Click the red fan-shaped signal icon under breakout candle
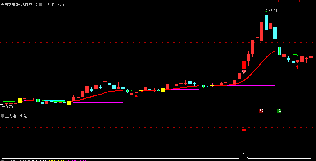Image resolution: width=316 pixels, height=161 pixels. pyautogui.click(x=244, y=72)
